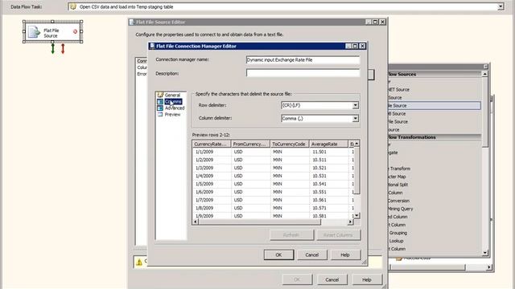Select the highlighted File Source toolbox item
Image resolution: width=515 pixels, height=289 pixels.
[x=435, y=105]
